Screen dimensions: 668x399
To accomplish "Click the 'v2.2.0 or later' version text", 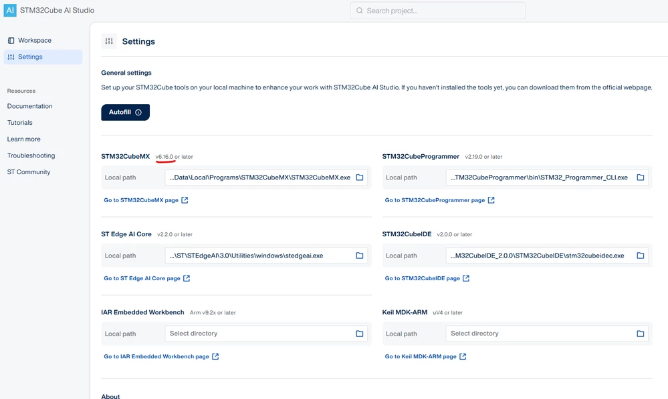I will (175, 235).
